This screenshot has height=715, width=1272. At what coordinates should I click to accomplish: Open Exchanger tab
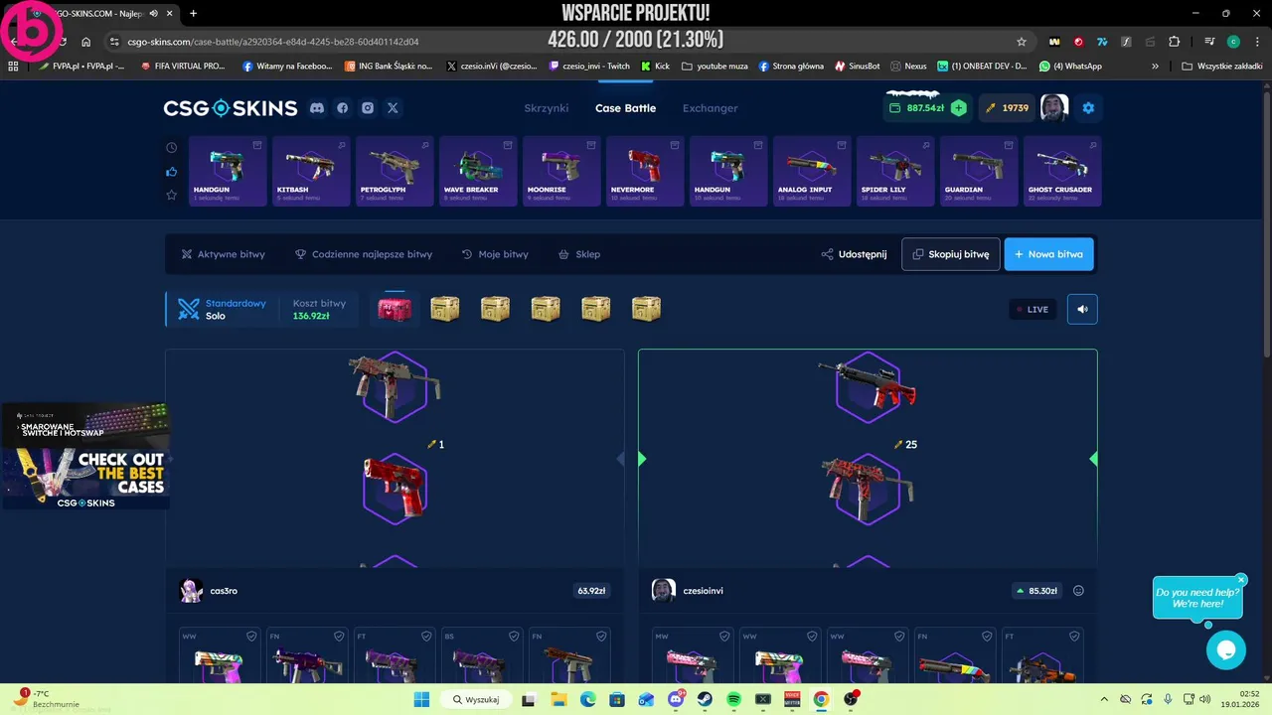[710, 108]
